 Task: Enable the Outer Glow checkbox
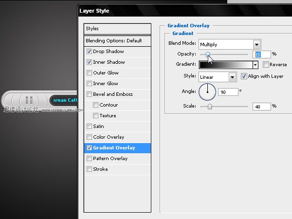point(89,73)
